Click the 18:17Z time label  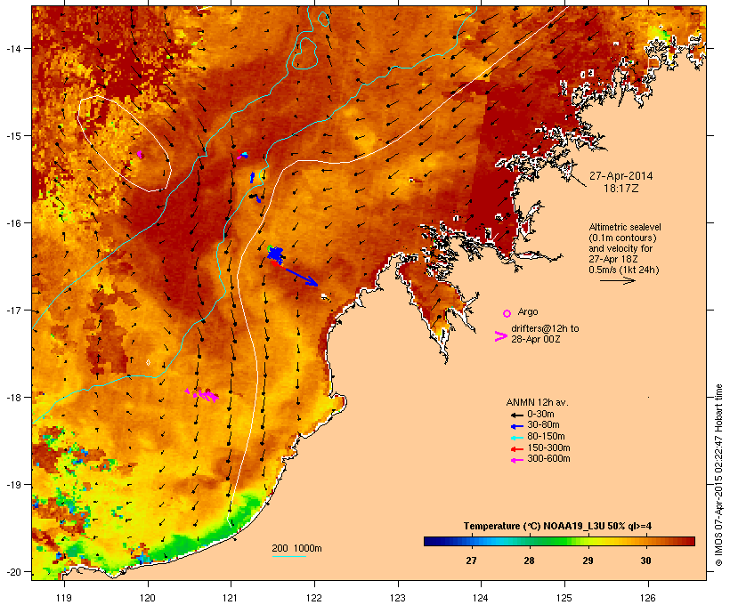tap(620, 189)
